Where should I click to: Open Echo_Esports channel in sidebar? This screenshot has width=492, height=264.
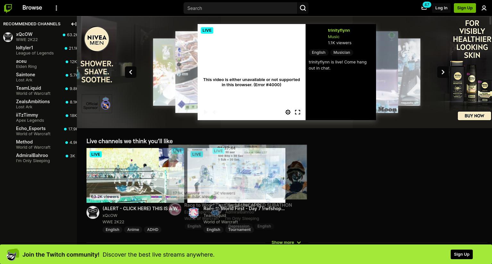[x=38, y=131]
